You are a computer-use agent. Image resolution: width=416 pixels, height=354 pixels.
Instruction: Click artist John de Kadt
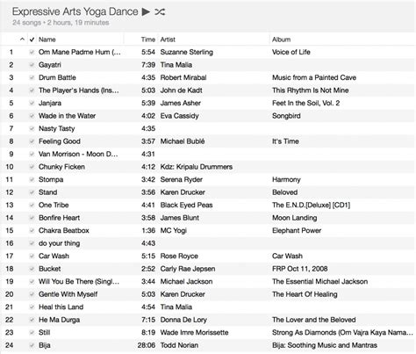tap(182, 90)
